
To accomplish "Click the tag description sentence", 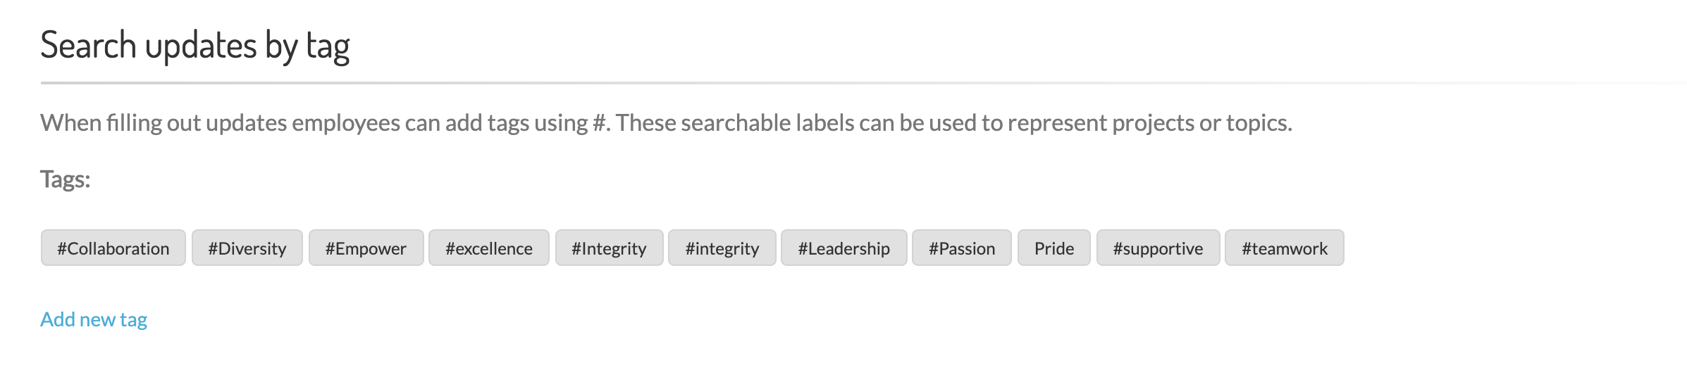I will tap(666, 123).
